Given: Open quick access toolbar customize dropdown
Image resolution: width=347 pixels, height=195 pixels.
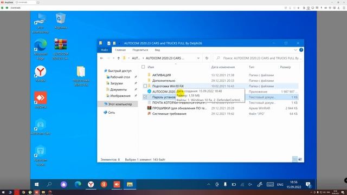Looking at the screenshot, I should click(119, 43).
